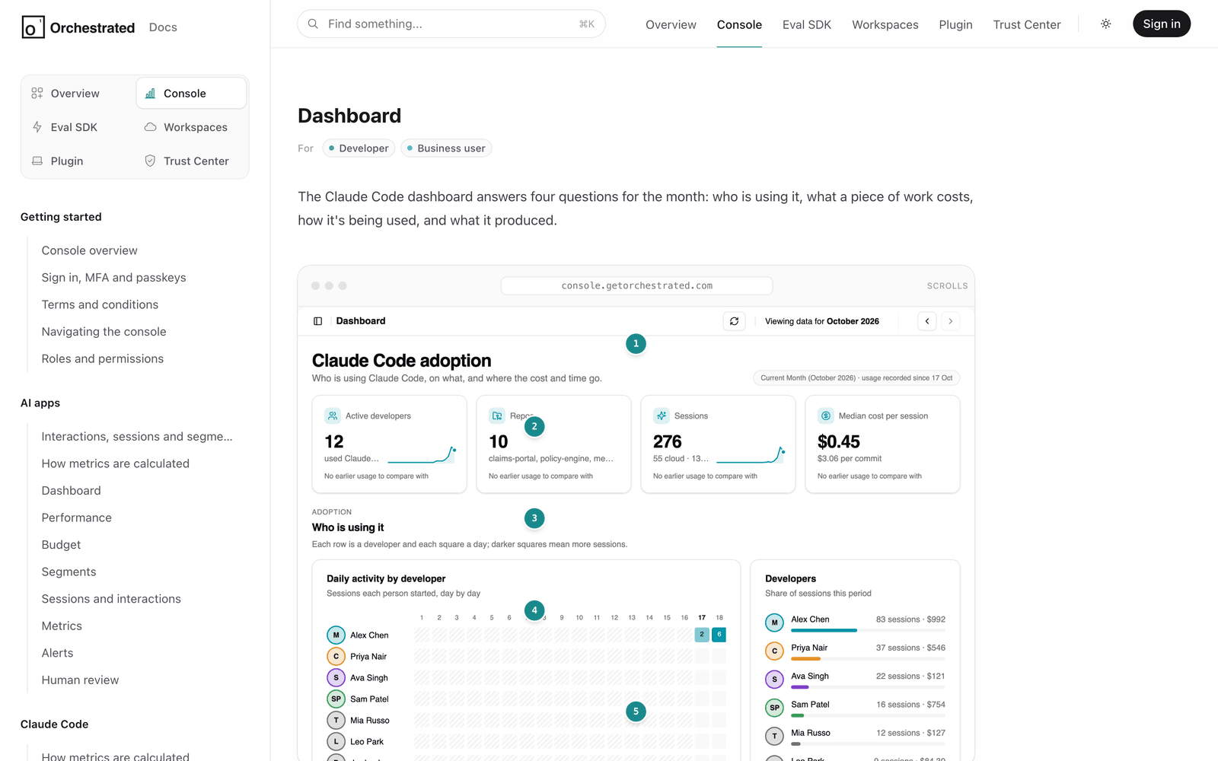The image size is (1218, 761).
Task: Go to next month chevron
Action: click(x=951, y=321)
